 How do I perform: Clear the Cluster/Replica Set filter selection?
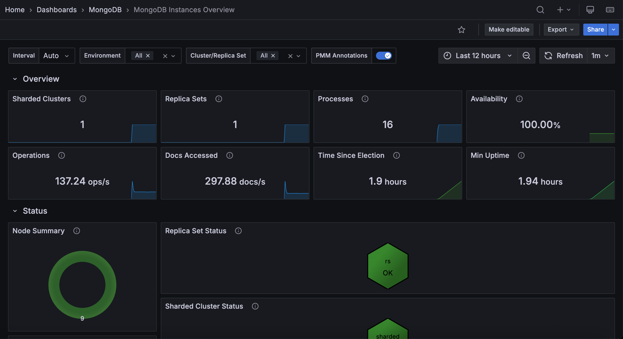point(290,56)
